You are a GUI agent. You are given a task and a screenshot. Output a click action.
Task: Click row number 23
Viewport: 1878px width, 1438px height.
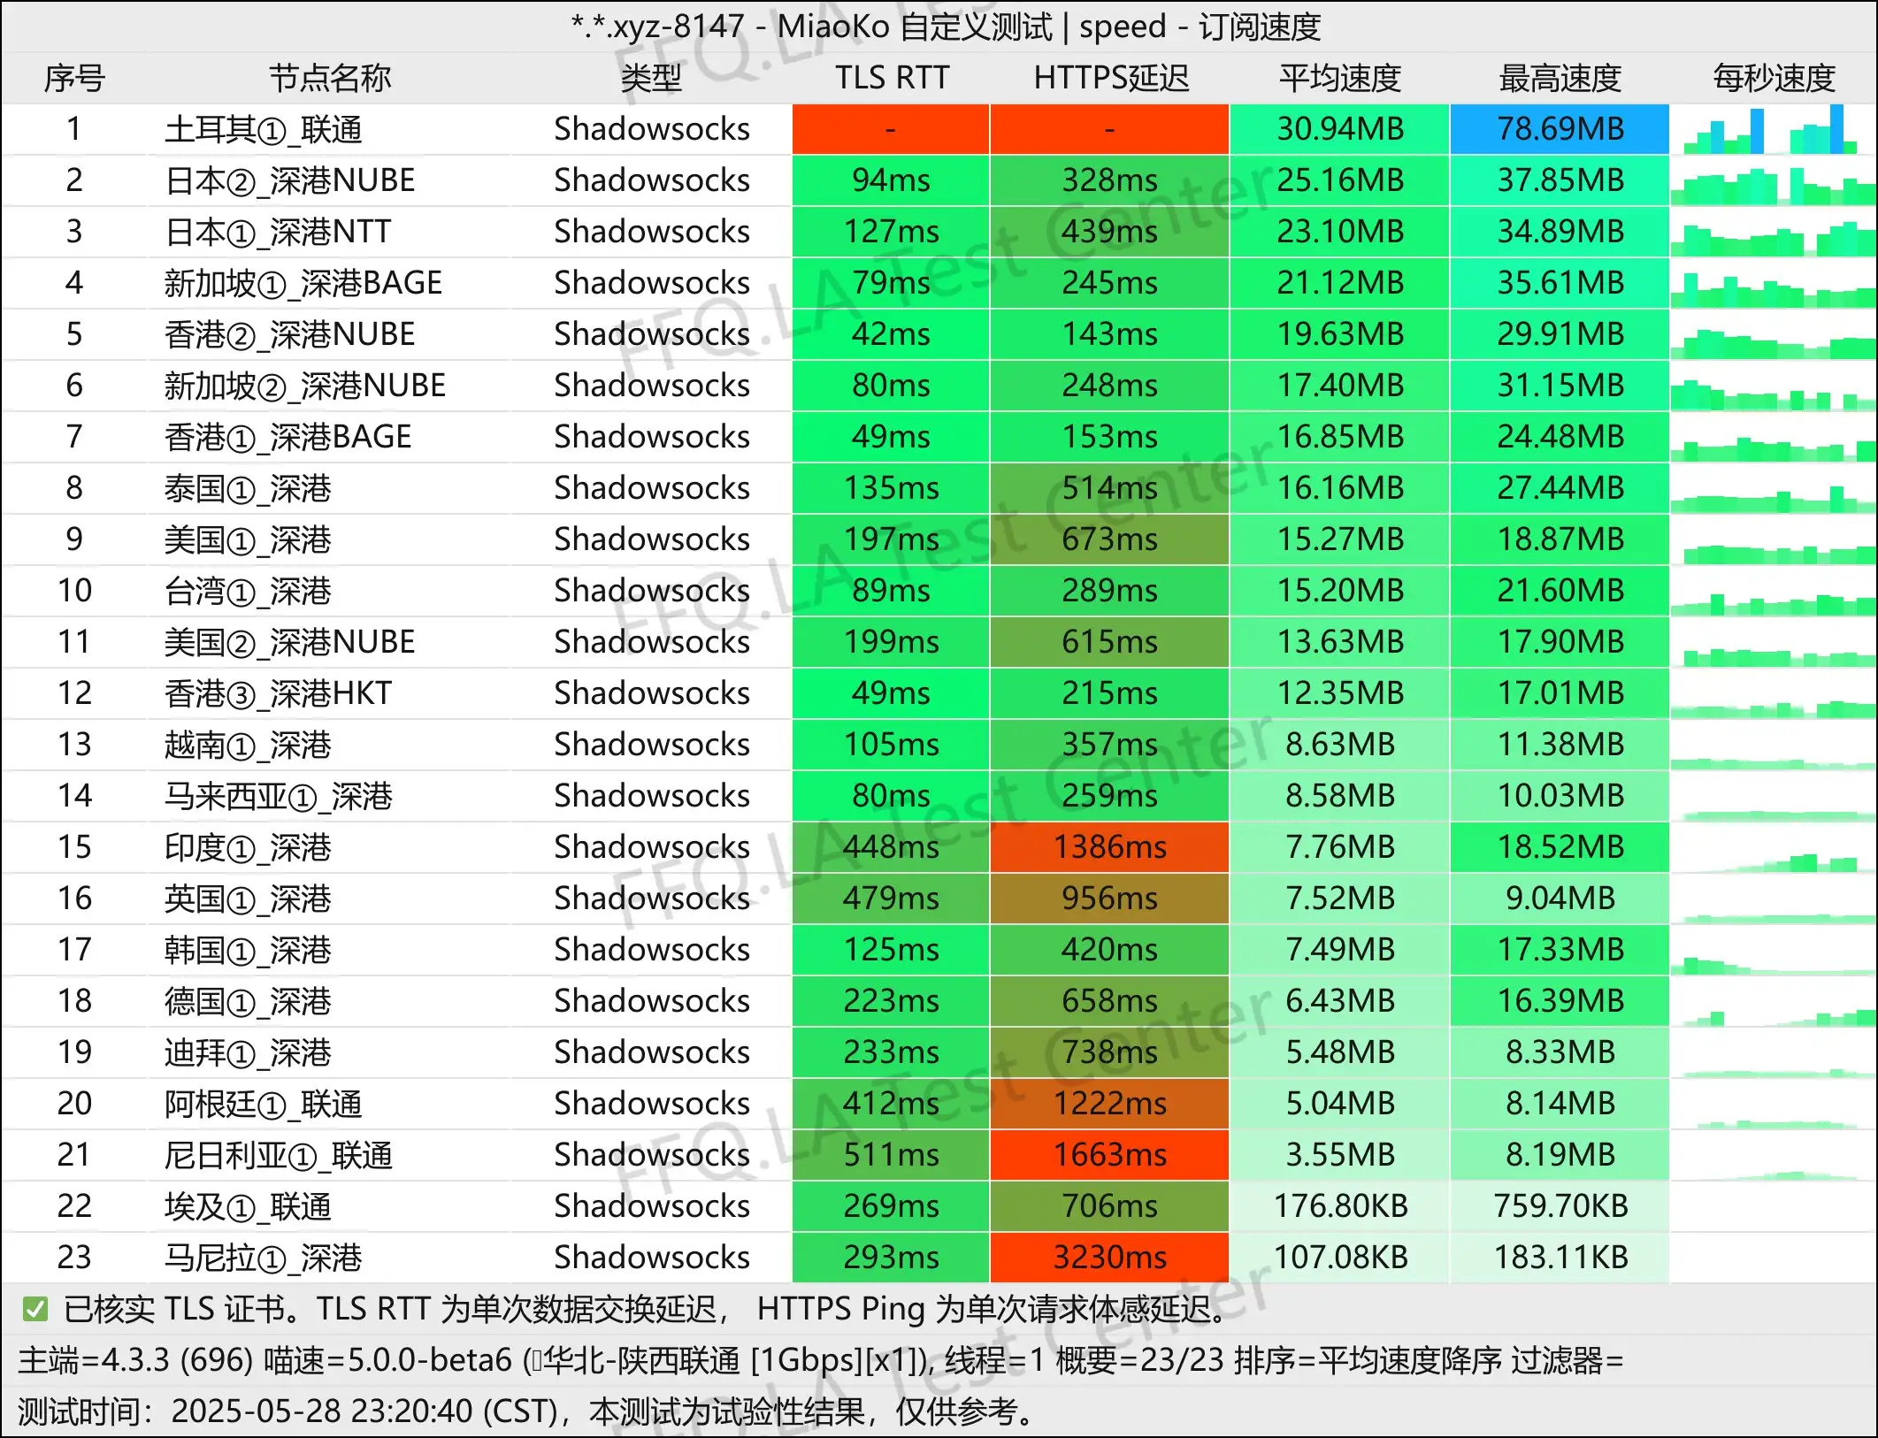(74, 1258)
